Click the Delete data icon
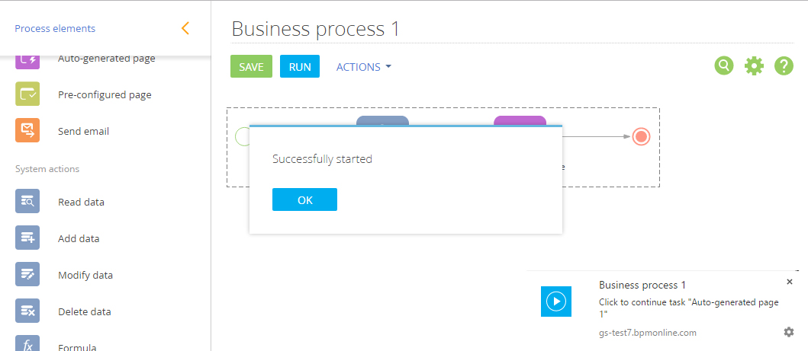The width and height of the screenshot is (808, 351). tap(27, 311)
